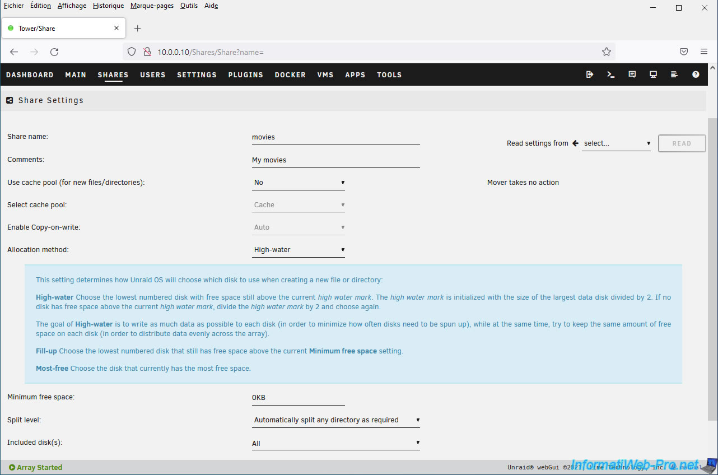Viewport: 718px width, 475px height.
Task: Click the Share name text field
Action: [336, 137]
